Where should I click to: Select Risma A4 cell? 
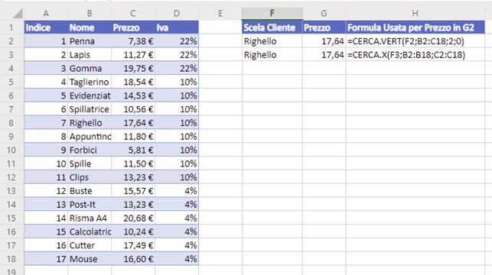[90, 218]
